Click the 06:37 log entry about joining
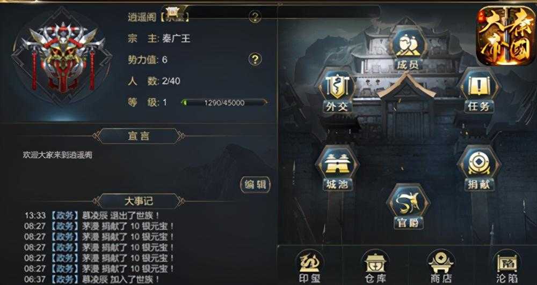 click(92, 279)
